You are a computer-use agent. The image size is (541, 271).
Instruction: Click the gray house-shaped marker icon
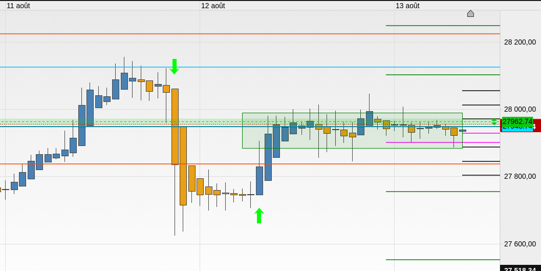coord(470,13)
